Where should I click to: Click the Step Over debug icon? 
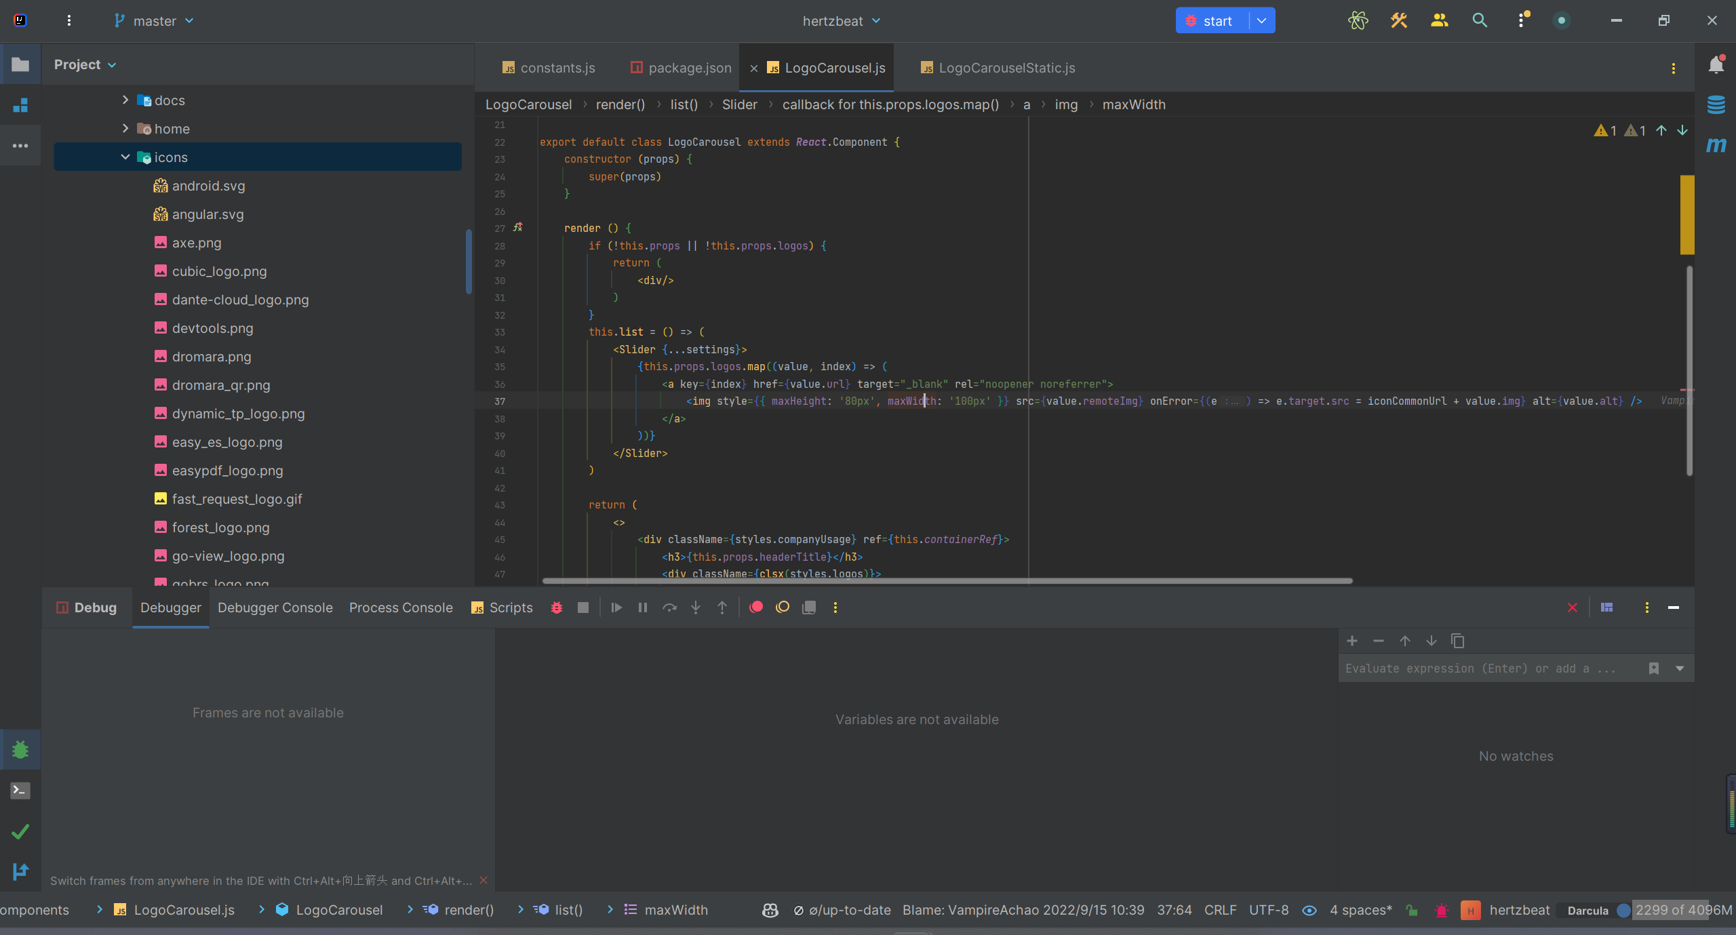pos(669,608)
